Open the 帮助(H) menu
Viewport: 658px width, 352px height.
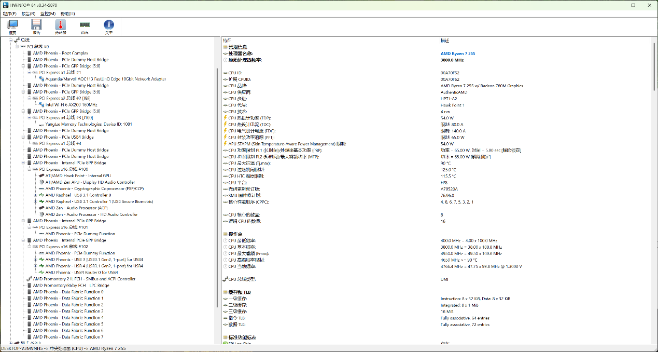coord(67,13)
